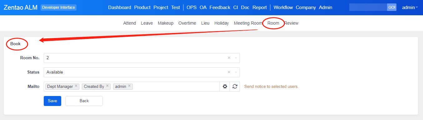
Task: Switch to the Holiday tab
Action: [221, 23]
